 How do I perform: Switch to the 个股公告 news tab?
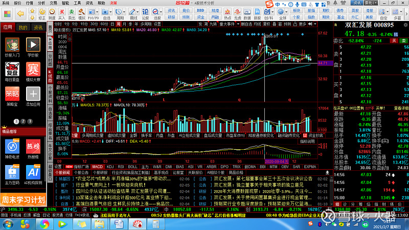click(x=81, y=173)
